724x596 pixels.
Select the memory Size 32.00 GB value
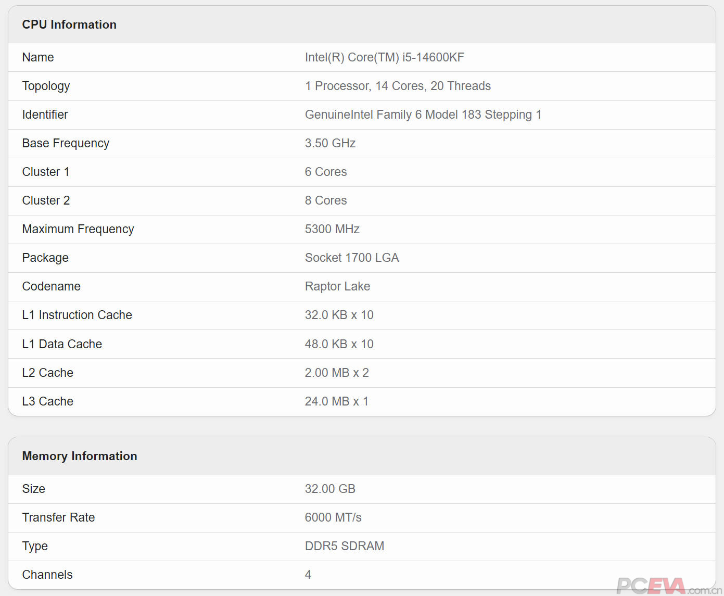[330, 489]
